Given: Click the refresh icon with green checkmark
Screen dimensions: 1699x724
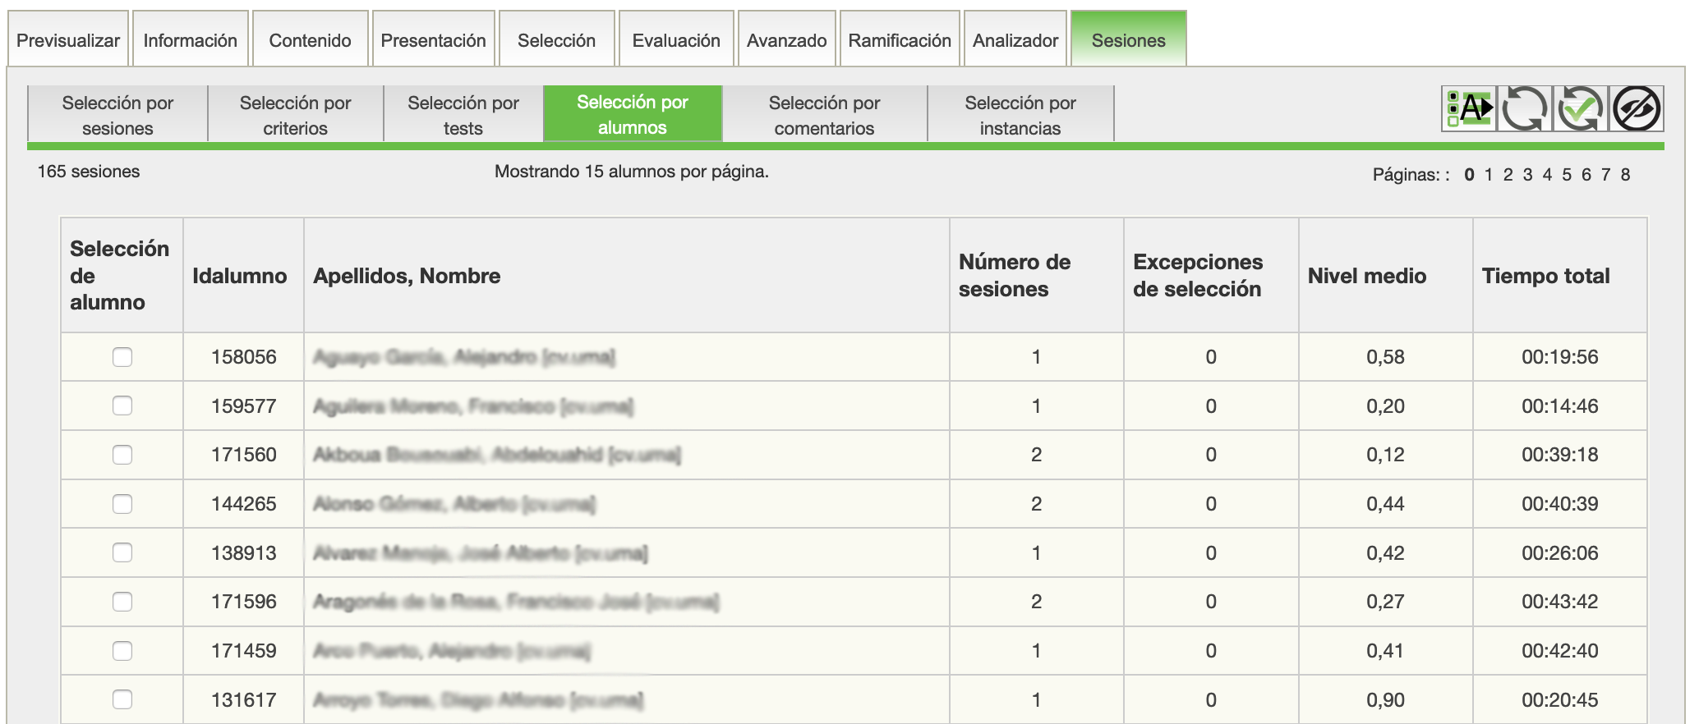Looking at the screenshot, I should (1580, 108).
